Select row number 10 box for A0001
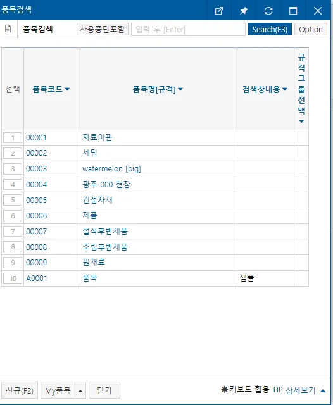Screen dimensions: 333x405 (x=13, y=278)
